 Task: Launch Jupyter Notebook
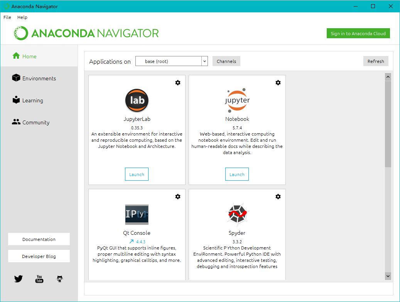tap(237, 174)
